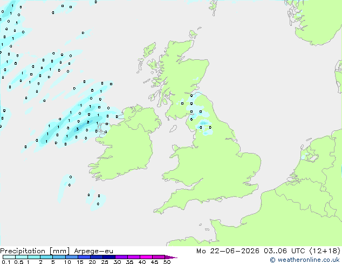Click the legend scale label '25'
The width and height of the screenshot is (342, 264).
105,262
